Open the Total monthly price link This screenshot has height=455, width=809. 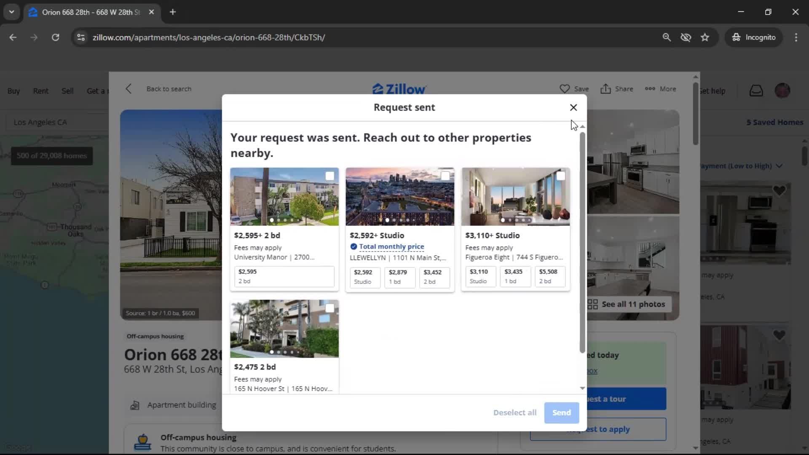(x=391, y=246)
